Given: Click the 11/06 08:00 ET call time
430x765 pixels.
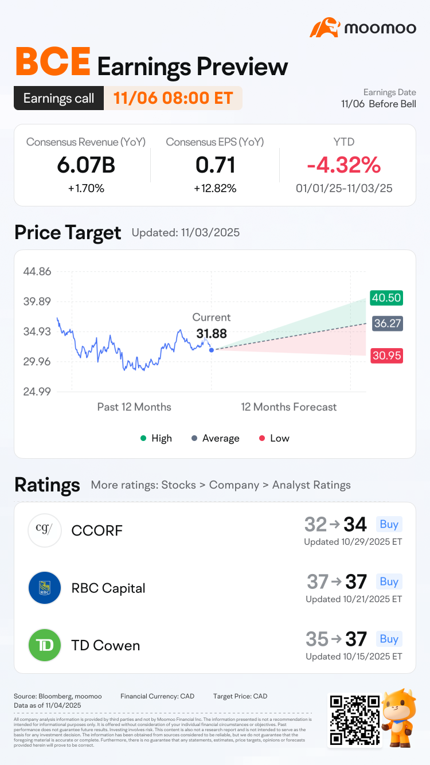Looking at the screenshot, I should pos(173,98).
